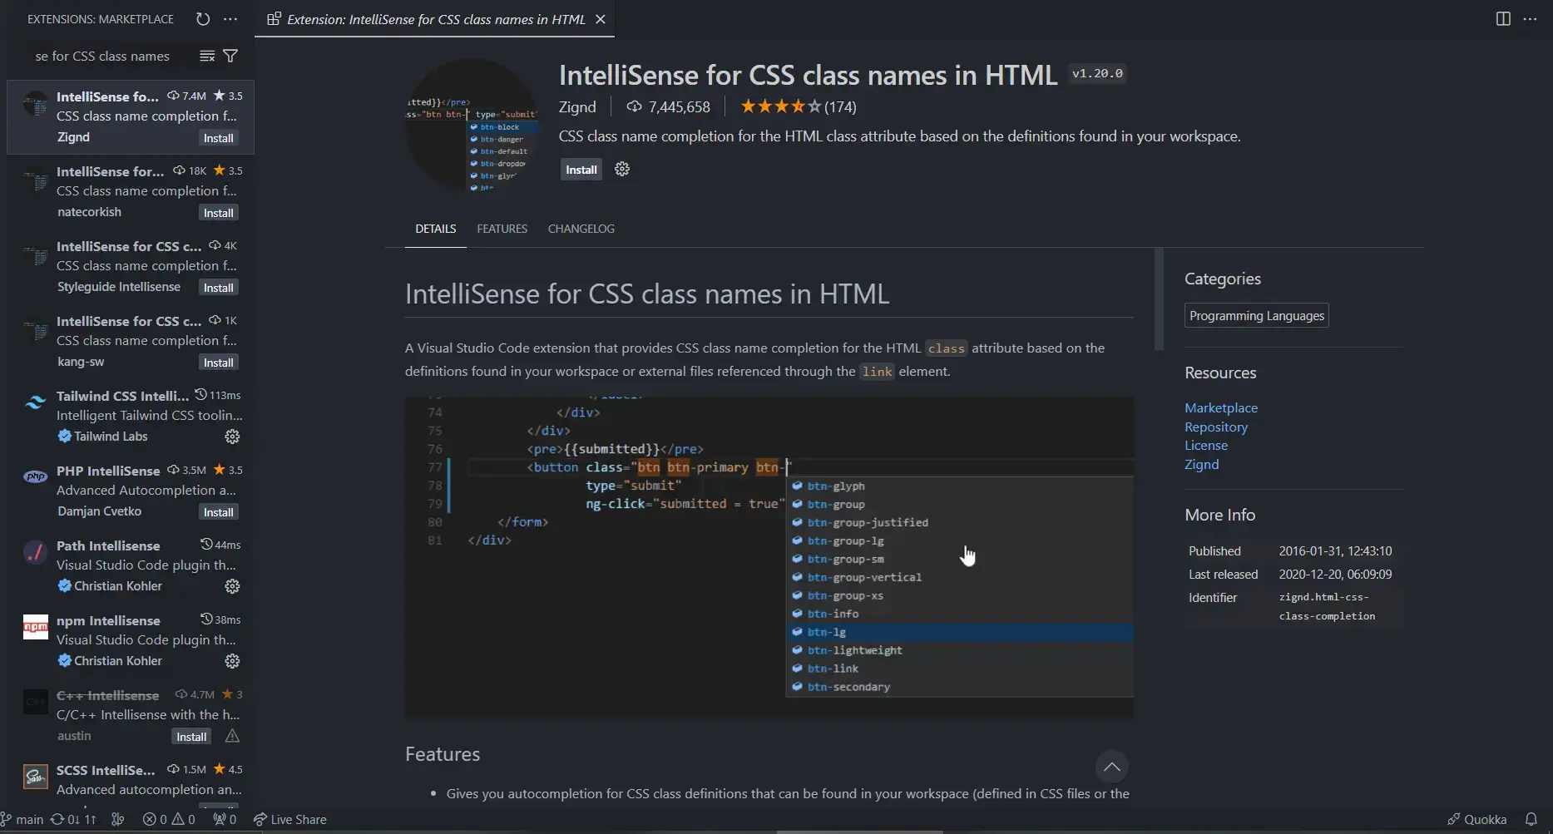Open the Extensions view more actions menu
Viewport: 1553px width, 834px height.
point(230,19)
